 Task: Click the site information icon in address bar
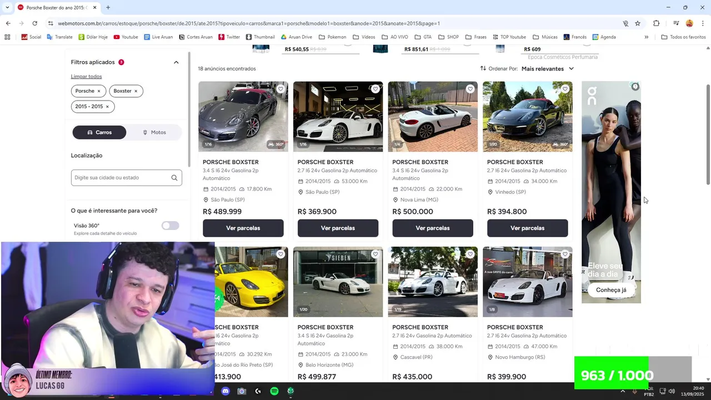pyautogui.click(x=51, y=23)
